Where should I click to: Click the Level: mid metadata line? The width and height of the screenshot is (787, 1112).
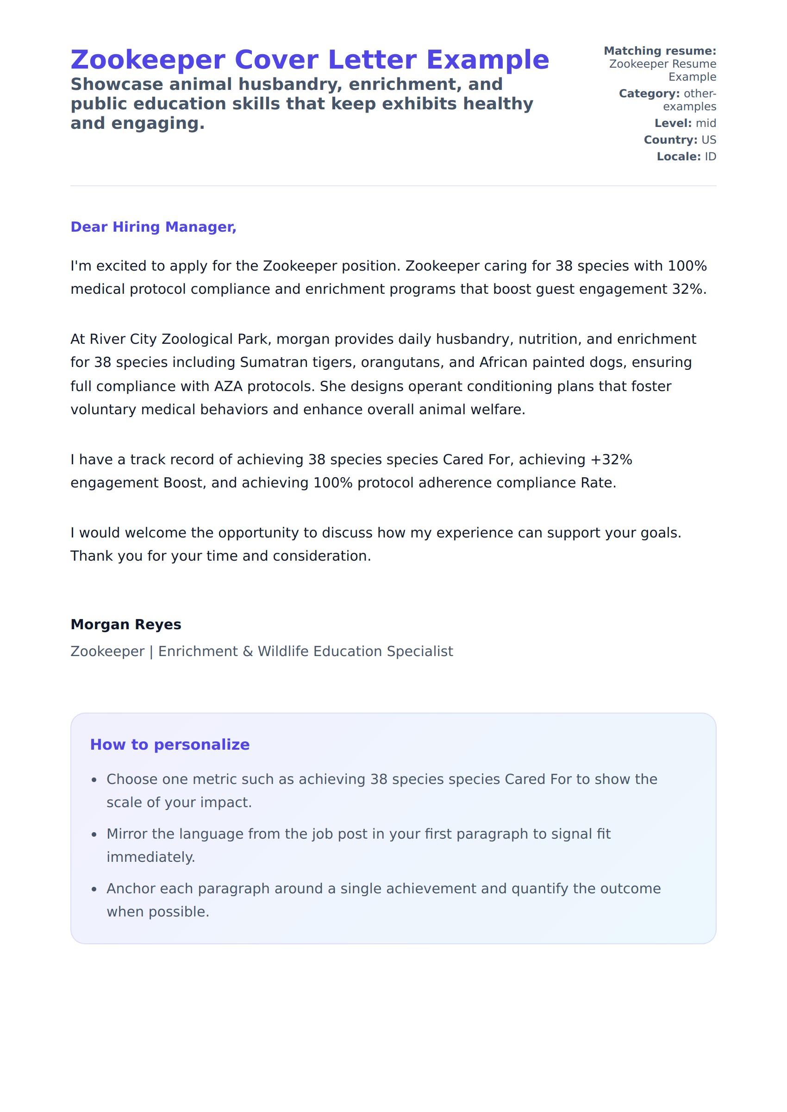click(x=685, y=123)
